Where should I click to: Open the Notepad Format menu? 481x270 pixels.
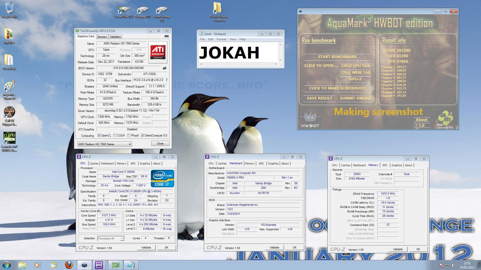pos(221,39)
